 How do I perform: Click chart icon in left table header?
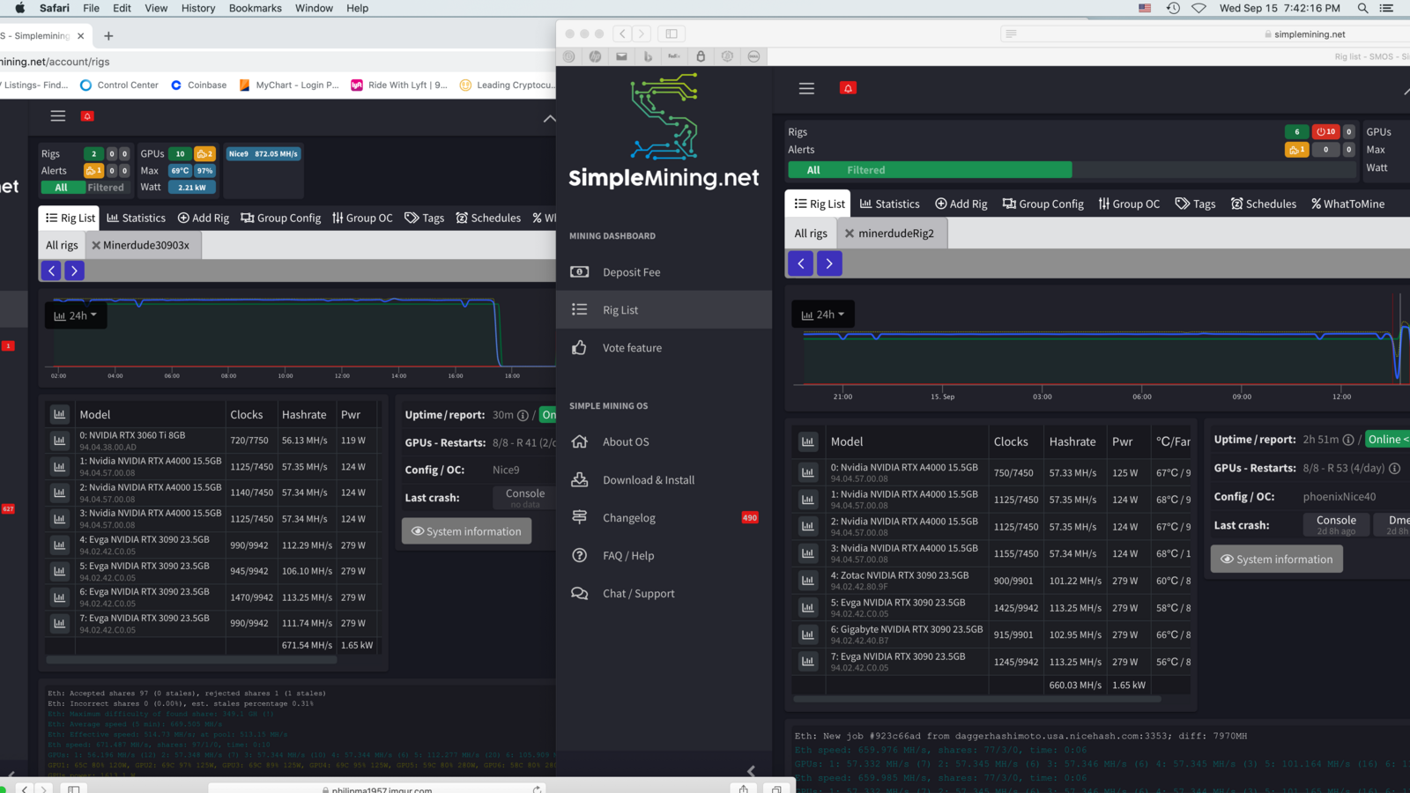click(59, 414)
